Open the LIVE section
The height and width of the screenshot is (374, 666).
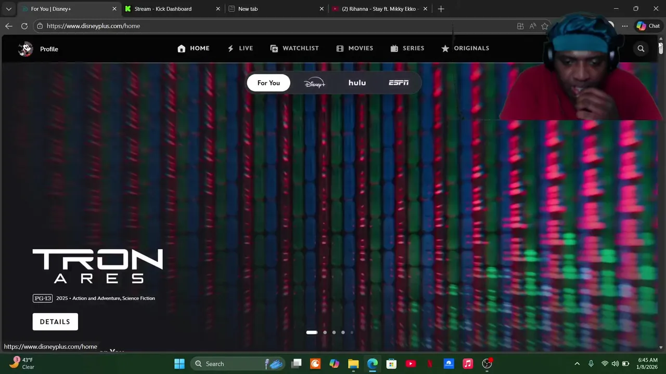(x=240, y=48)
